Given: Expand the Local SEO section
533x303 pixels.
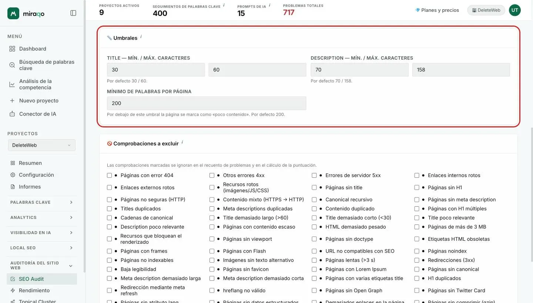Looking at the screenshot, I should (42, 248).
